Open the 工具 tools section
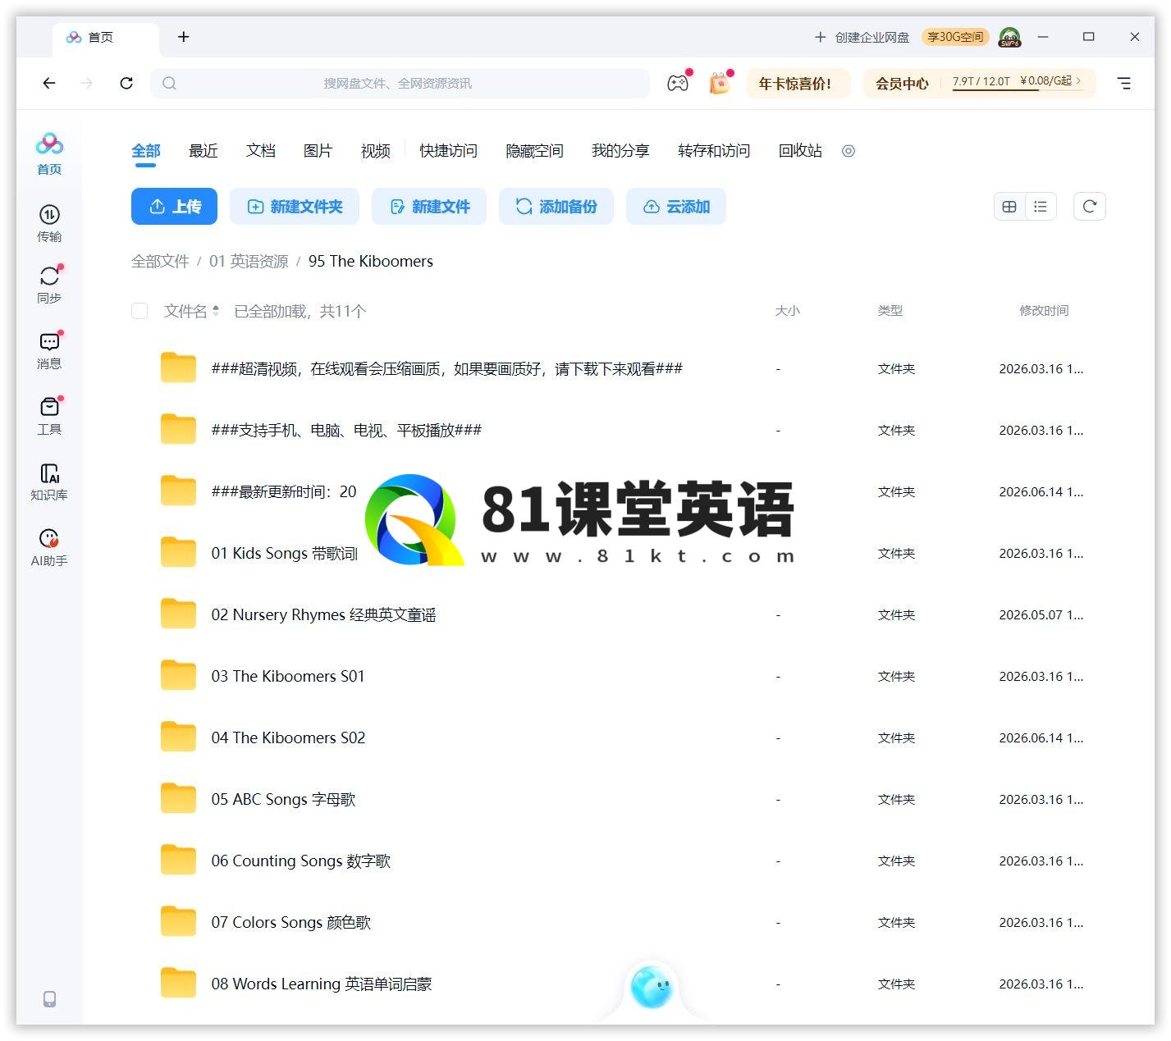1171x1041 pixels. click(x=49, y=416)
